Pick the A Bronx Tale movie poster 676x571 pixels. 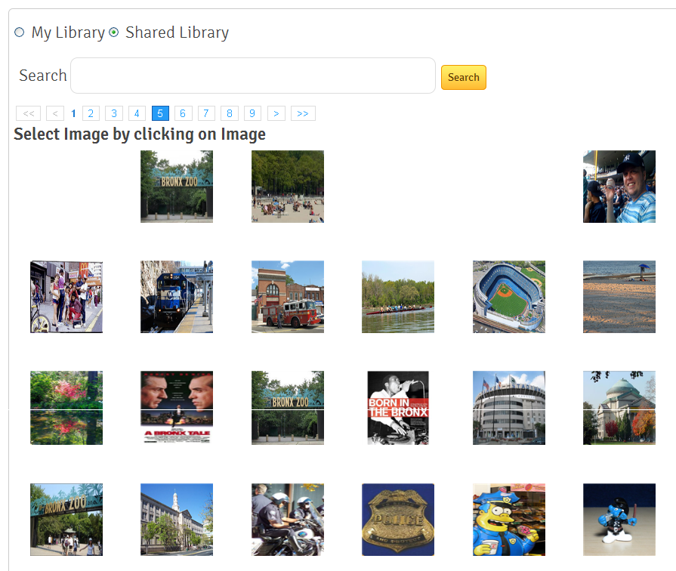click(x=176, y=407)
